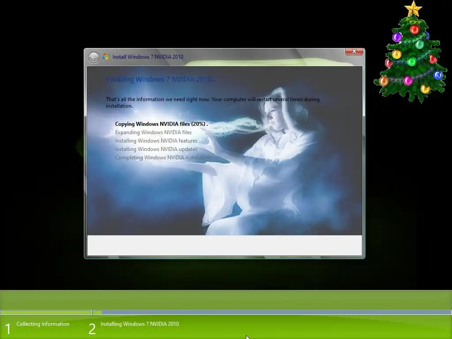The height and width of the screenshot is (339, 452).
Task: Click 'Completing Windows NVIDIA installation' step
Action: 163,158
